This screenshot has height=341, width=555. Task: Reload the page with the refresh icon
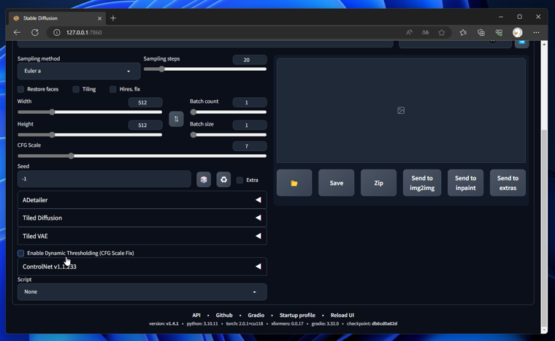click(x=35, y=32)
